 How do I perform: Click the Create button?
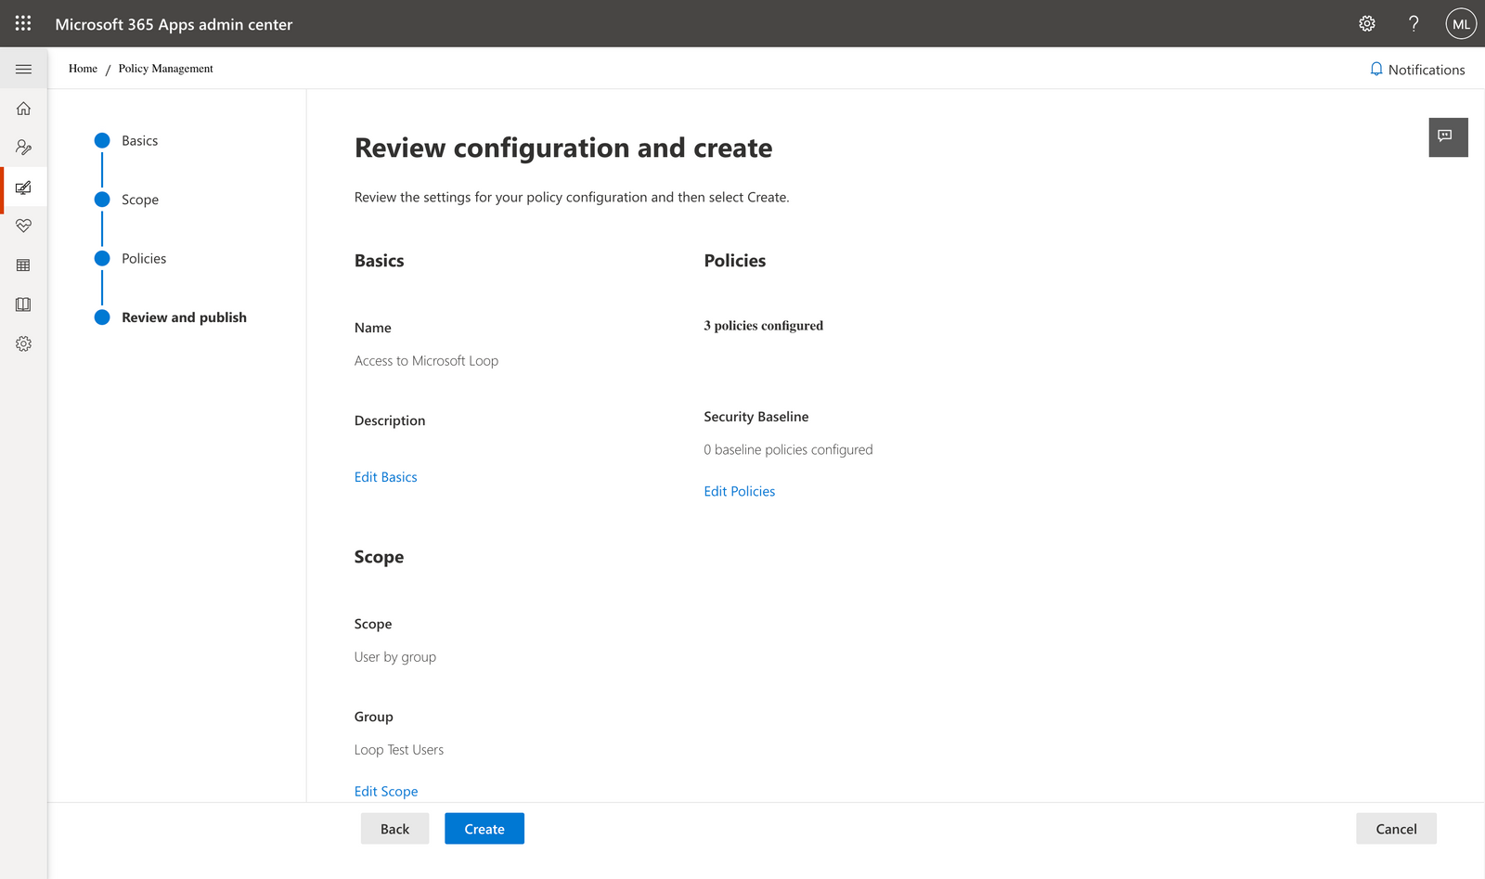484,829
